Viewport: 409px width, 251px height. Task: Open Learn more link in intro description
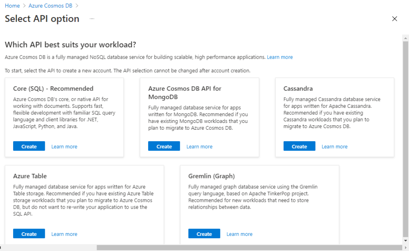(x=280, y=57)
